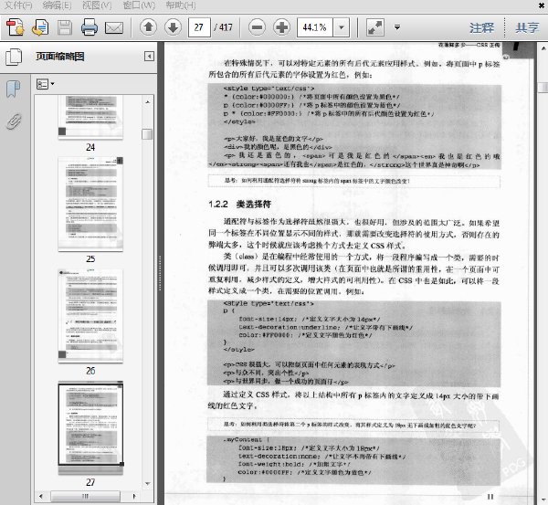Click the Create PDF toolbar icon
548x505 pixels.
tap(15, 27)
